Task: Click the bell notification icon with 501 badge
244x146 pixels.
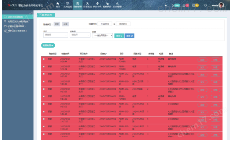Action: pos(175,5)
